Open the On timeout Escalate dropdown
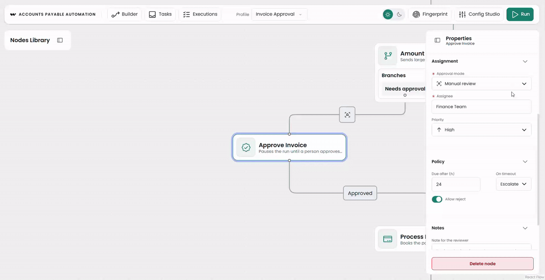Screen dimensions: 545x280 click(514, 184)
